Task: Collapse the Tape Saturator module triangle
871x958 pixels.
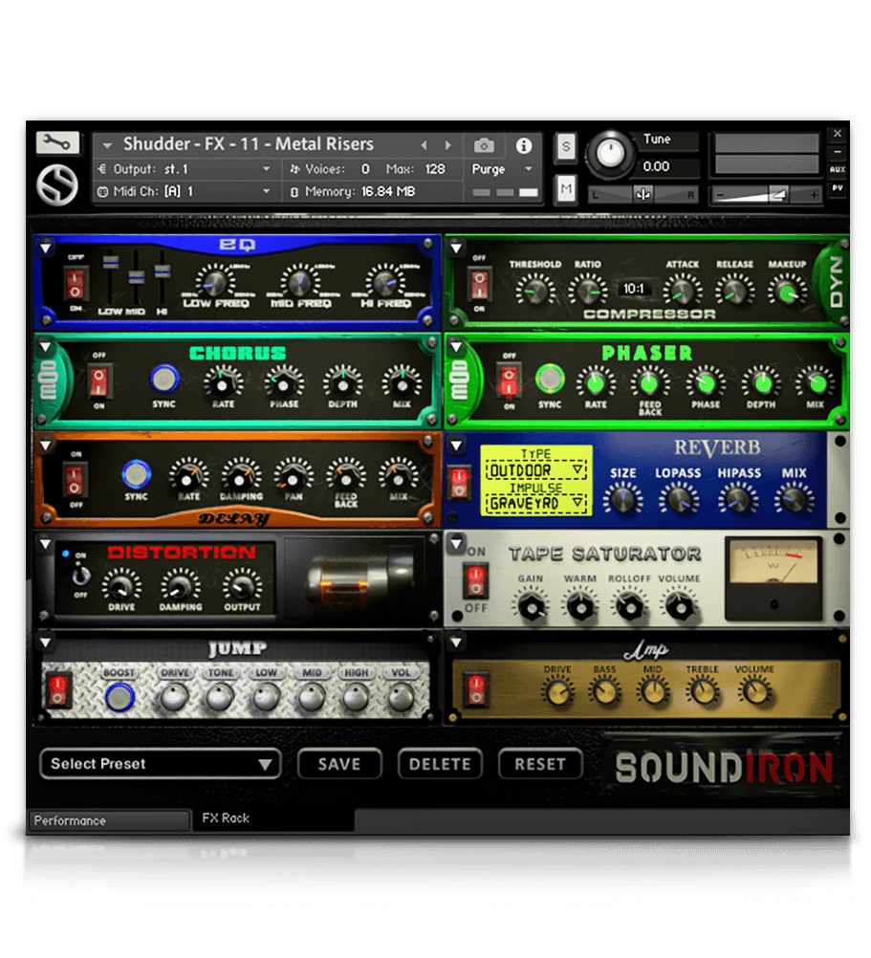Action: pos(456,543)
